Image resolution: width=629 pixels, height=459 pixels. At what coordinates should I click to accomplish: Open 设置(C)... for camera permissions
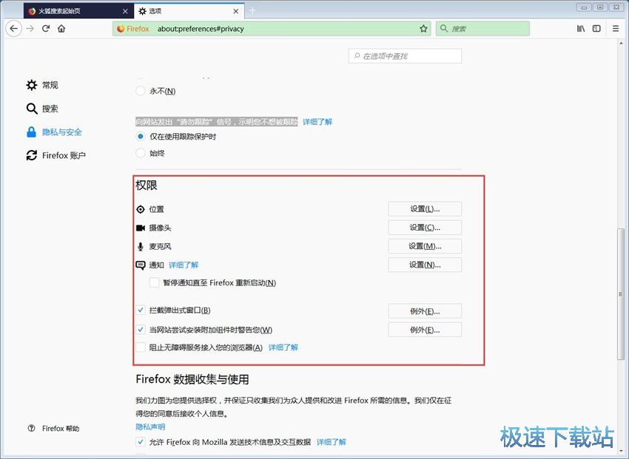point(425,228)
